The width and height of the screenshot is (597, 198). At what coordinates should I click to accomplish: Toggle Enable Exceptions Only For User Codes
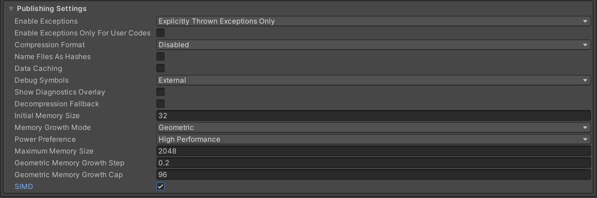pyautogui.click(x=161, y=33)
